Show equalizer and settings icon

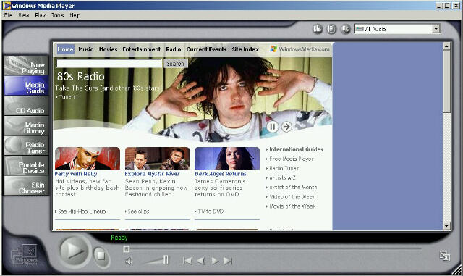(318, 29)
